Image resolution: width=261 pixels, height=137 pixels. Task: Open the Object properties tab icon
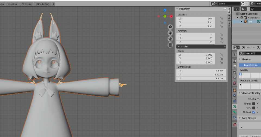(235, 90)
